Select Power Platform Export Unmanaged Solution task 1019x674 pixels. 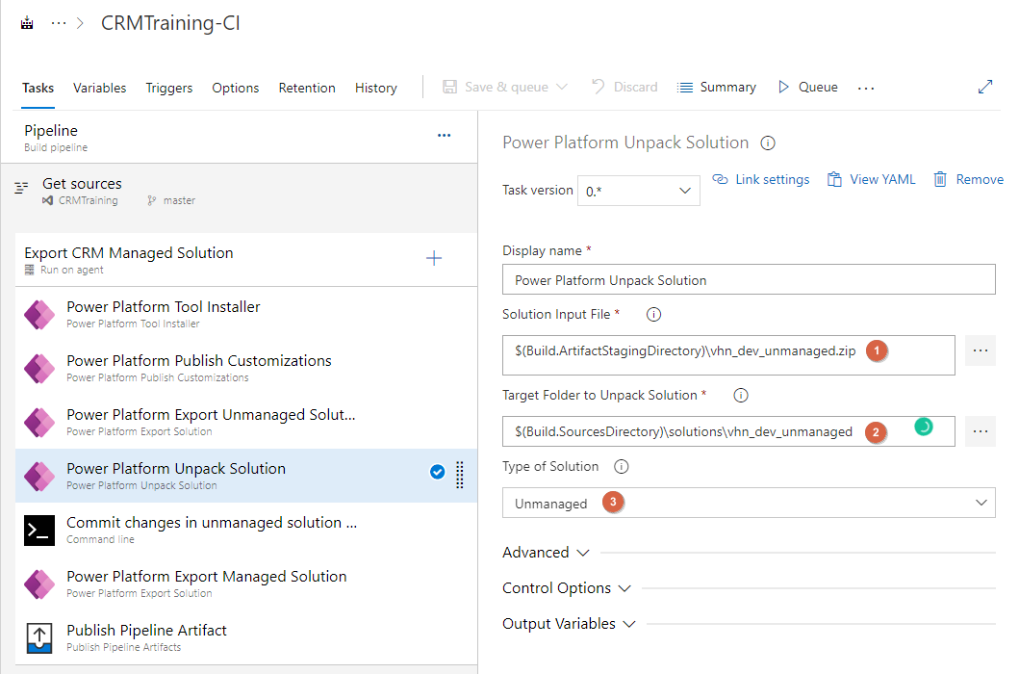(245, 423)
